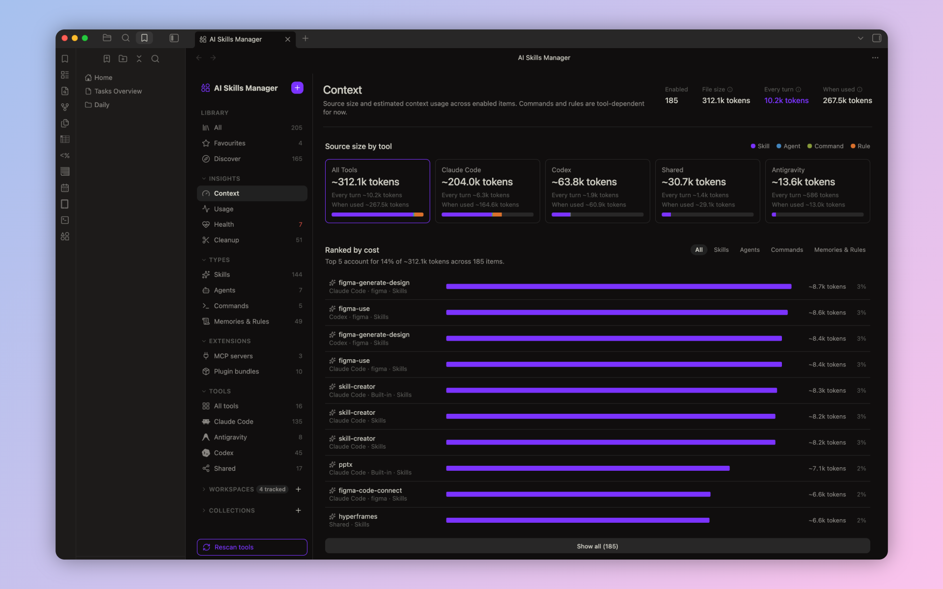Open the file explorer folder icon
Viewport: 943px width, 589px height.
pos(107,38)
